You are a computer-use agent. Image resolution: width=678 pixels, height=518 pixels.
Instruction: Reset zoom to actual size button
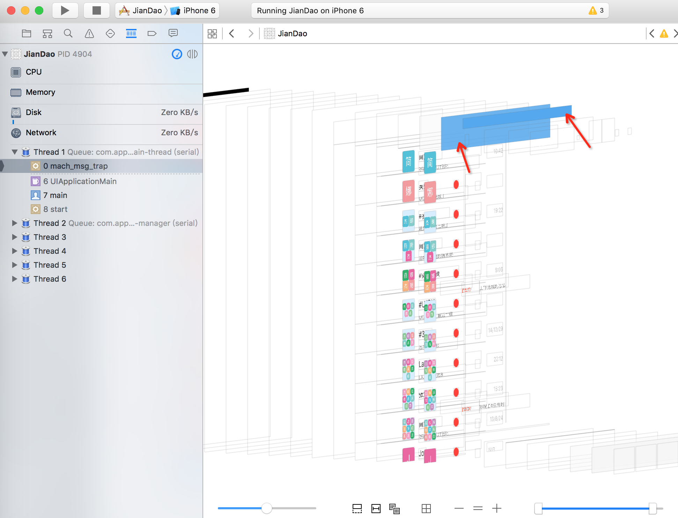478,509
